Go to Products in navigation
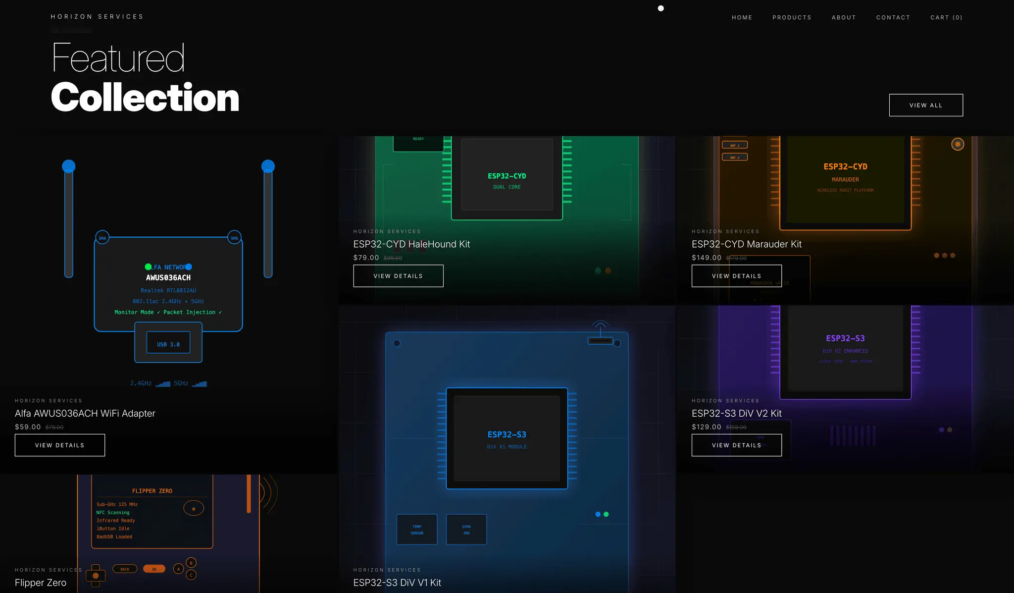Screen dimensions: 1014x593 click(x=792, y=17)
